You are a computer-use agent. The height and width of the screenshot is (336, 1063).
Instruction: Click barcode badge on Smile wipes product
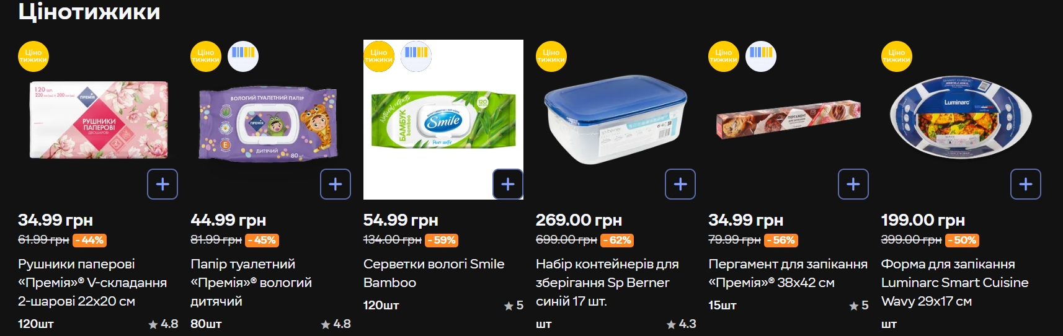416,56
